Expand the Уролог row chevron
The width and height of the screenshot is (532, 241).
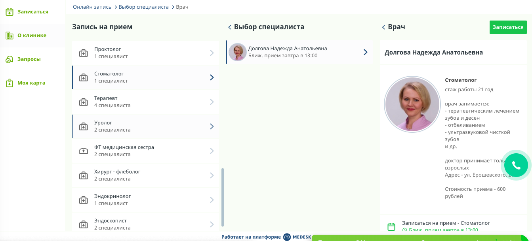point(212,126)
